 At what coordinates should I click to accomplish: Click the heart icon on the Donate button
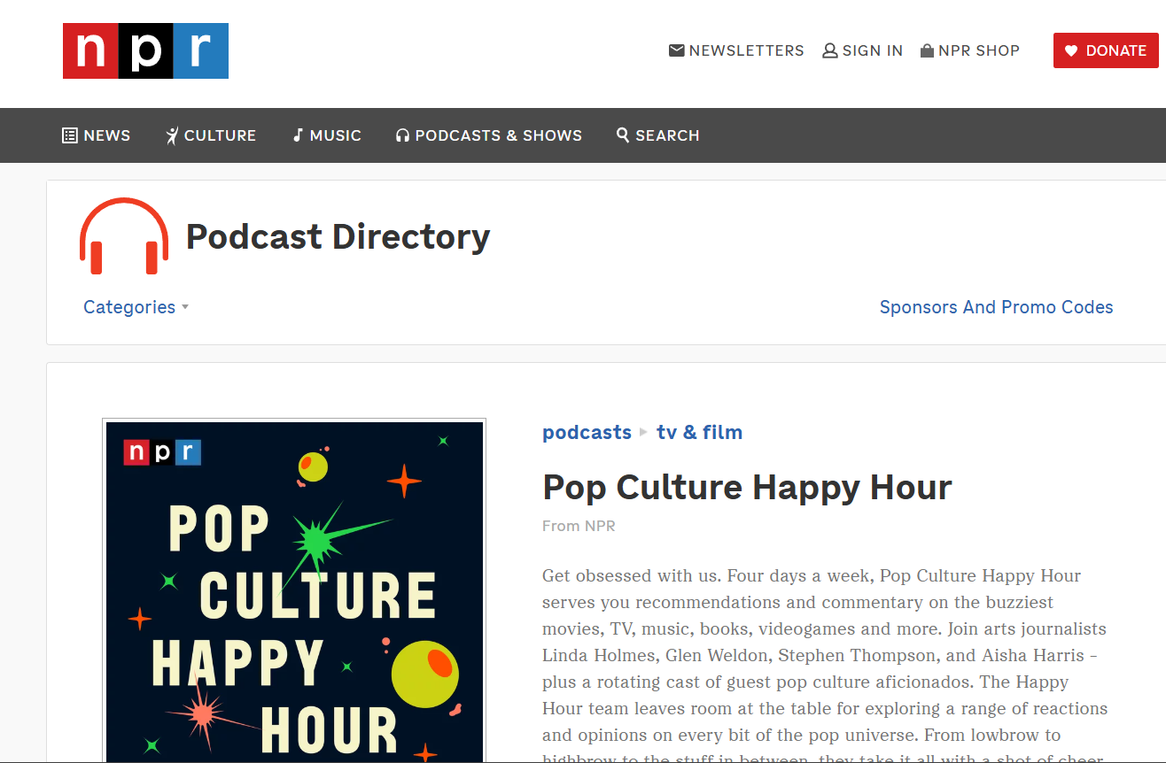click(1071, 50)
